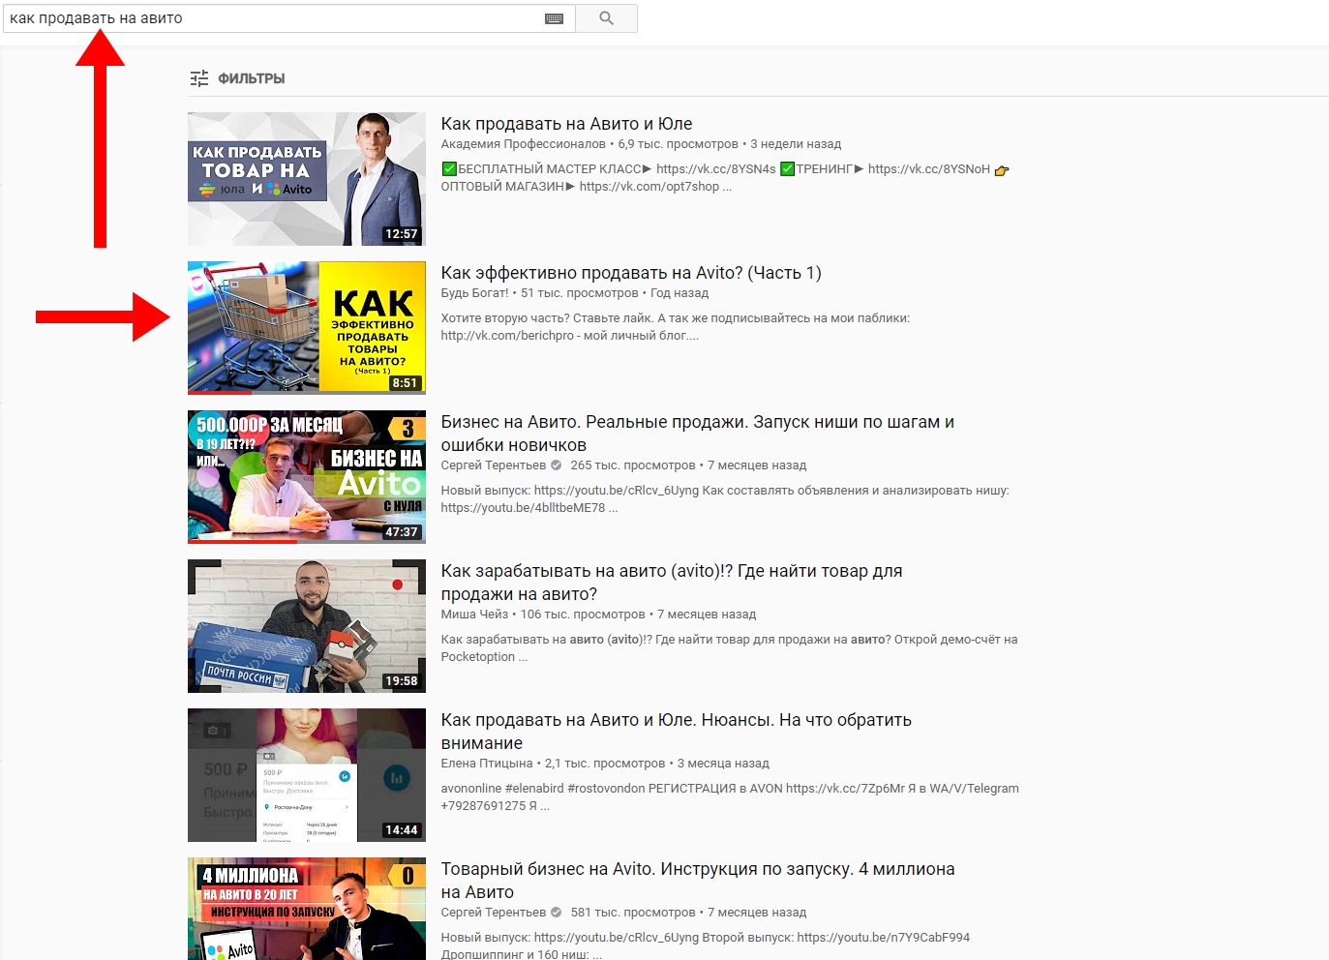Click description 'Новый выпуск' under Бизнес на Авито
This screenshot has height=960, width=1329.
pos(725,499)
